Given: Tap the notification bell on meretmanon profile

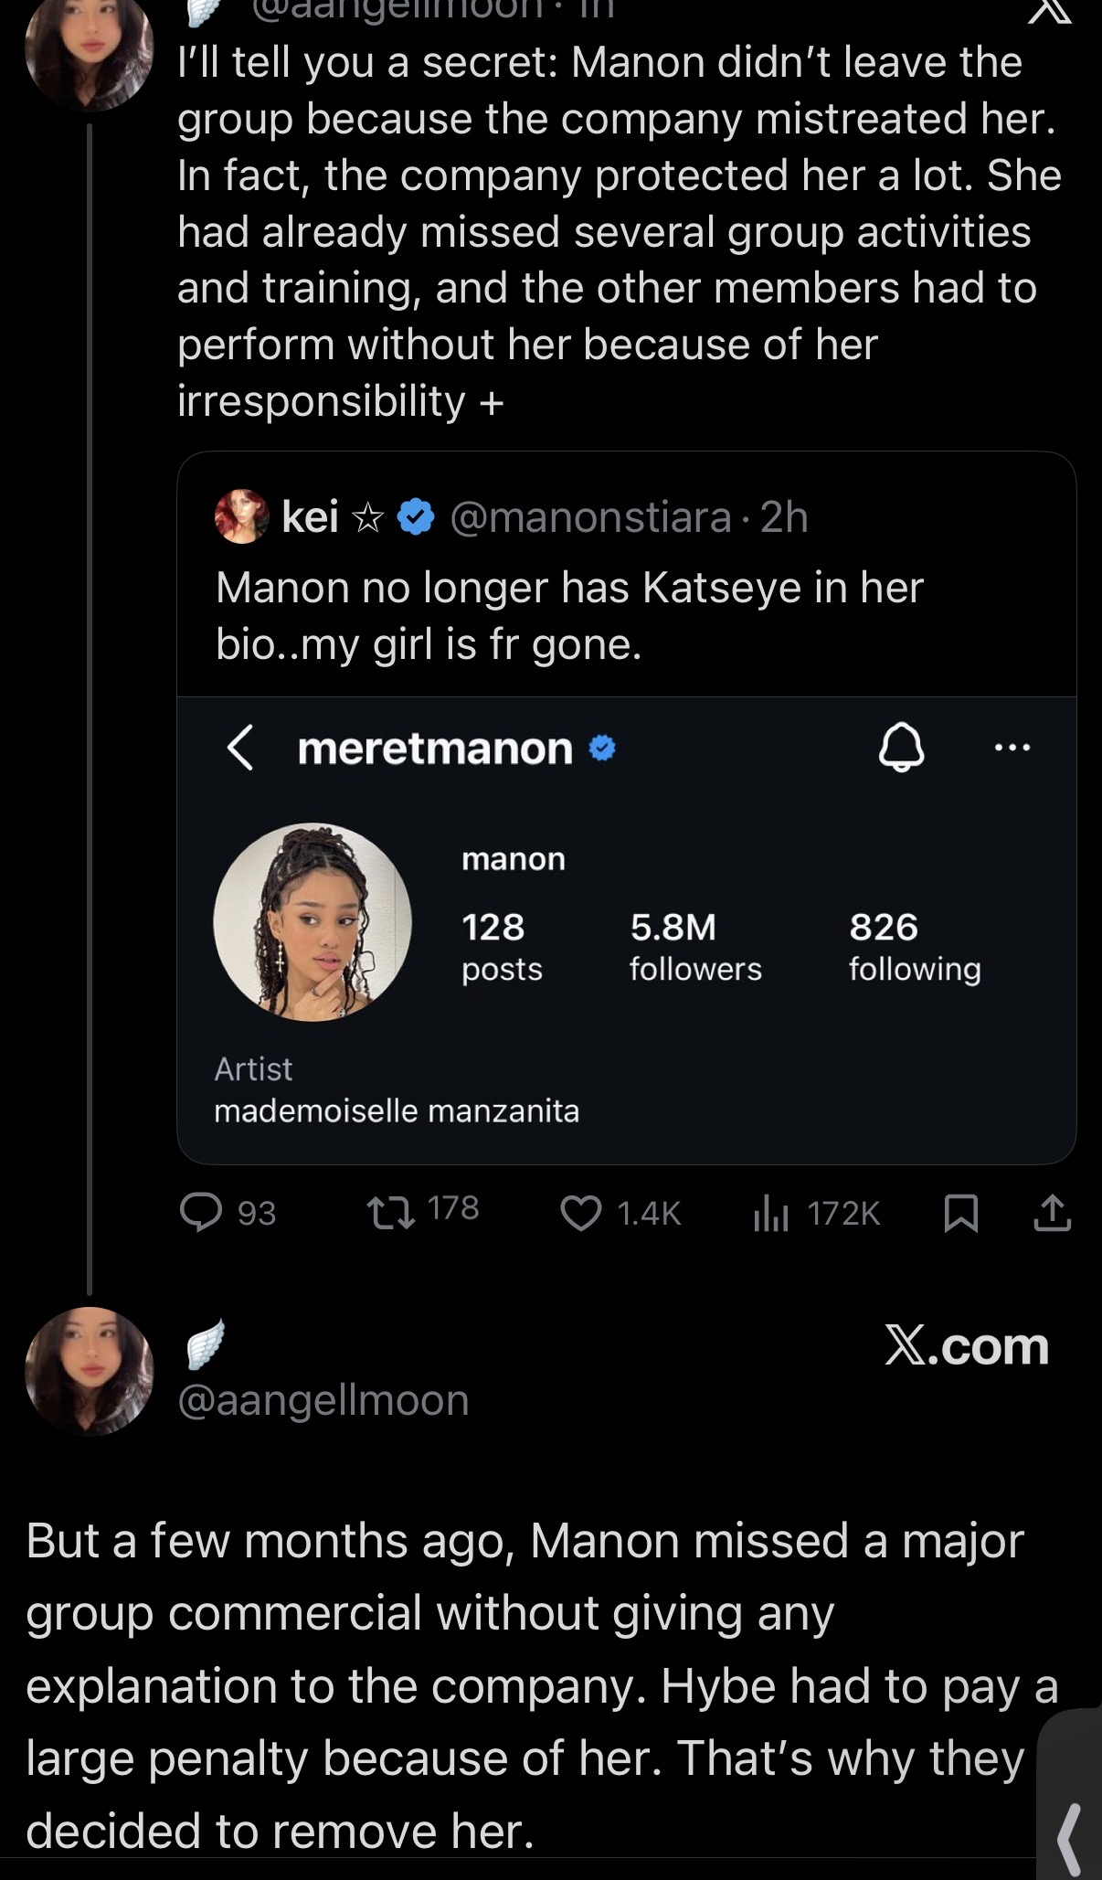Looking at the screenshot, I should [x=901, y=748].
